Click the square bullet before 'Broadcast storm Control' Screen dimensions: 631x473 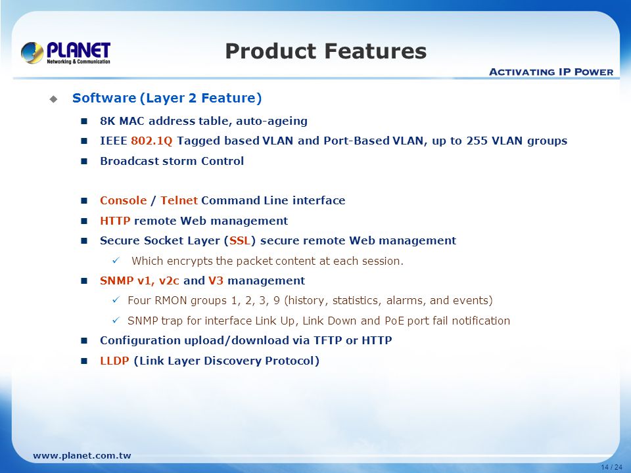[84, 162]
